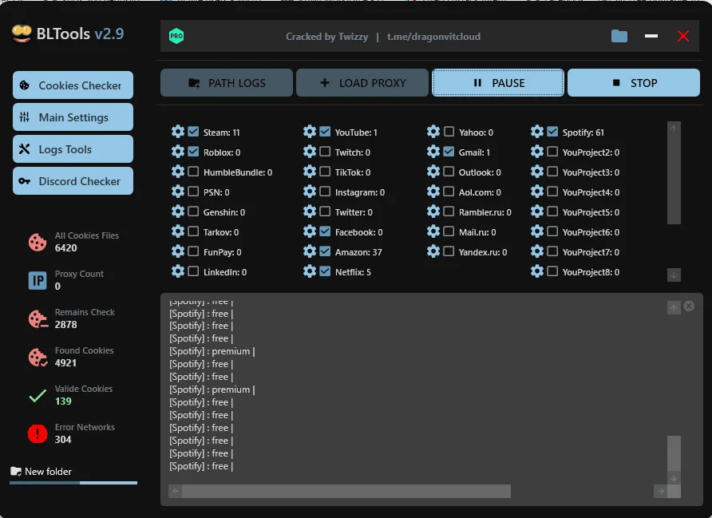The width and height of the screenshot is (712, 518).
Task: Open settings gear for Amazon
Action: click(x=310, y=251)
